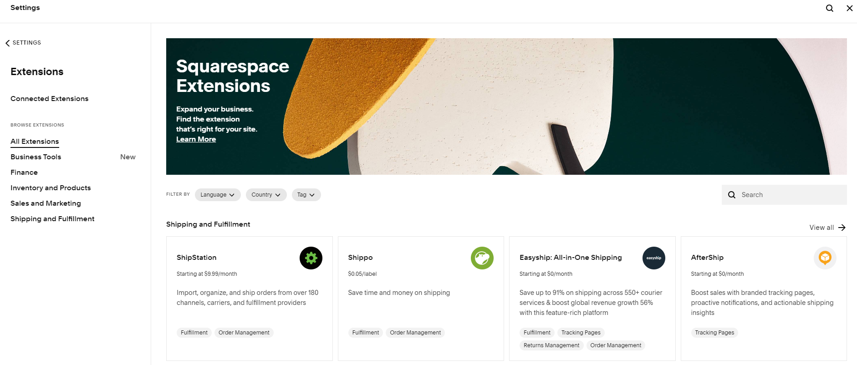Click AfterShip 'Starting at $0/month' text
This screenshot has width=857, height=365.
tap(717, 274)
